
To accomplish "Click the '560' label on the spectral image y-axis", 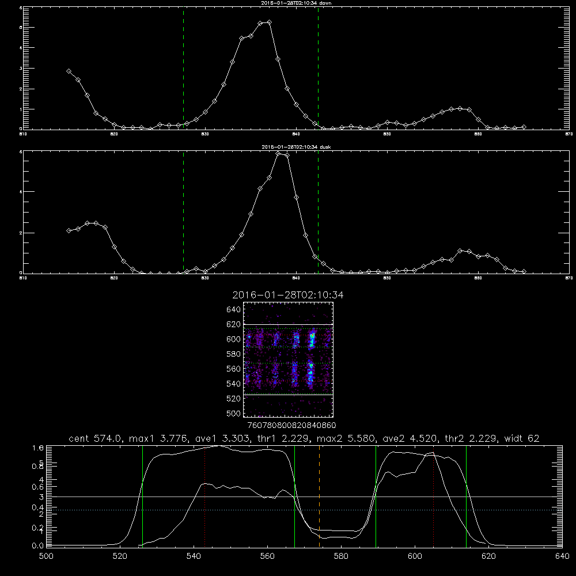I will (234, 369).
